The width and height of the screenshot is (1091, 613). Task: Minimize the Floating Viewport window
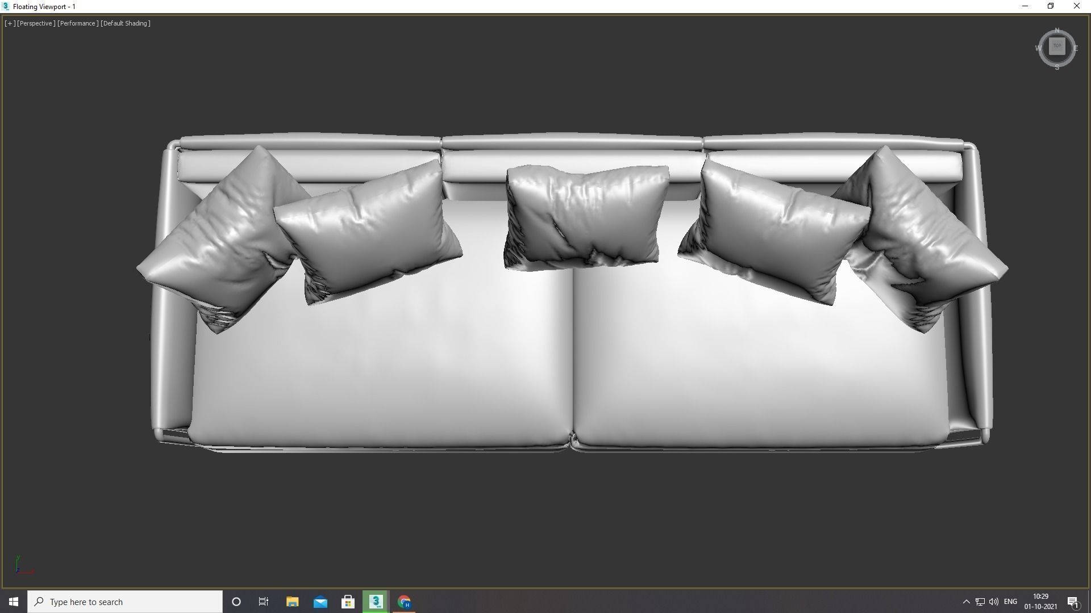click(x=1025, y=6)
